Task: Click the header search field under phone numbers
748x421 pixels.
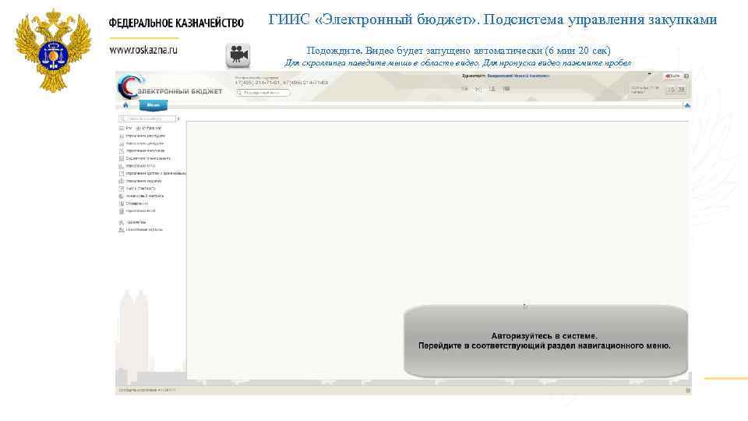Action: [x=263, y=93]
